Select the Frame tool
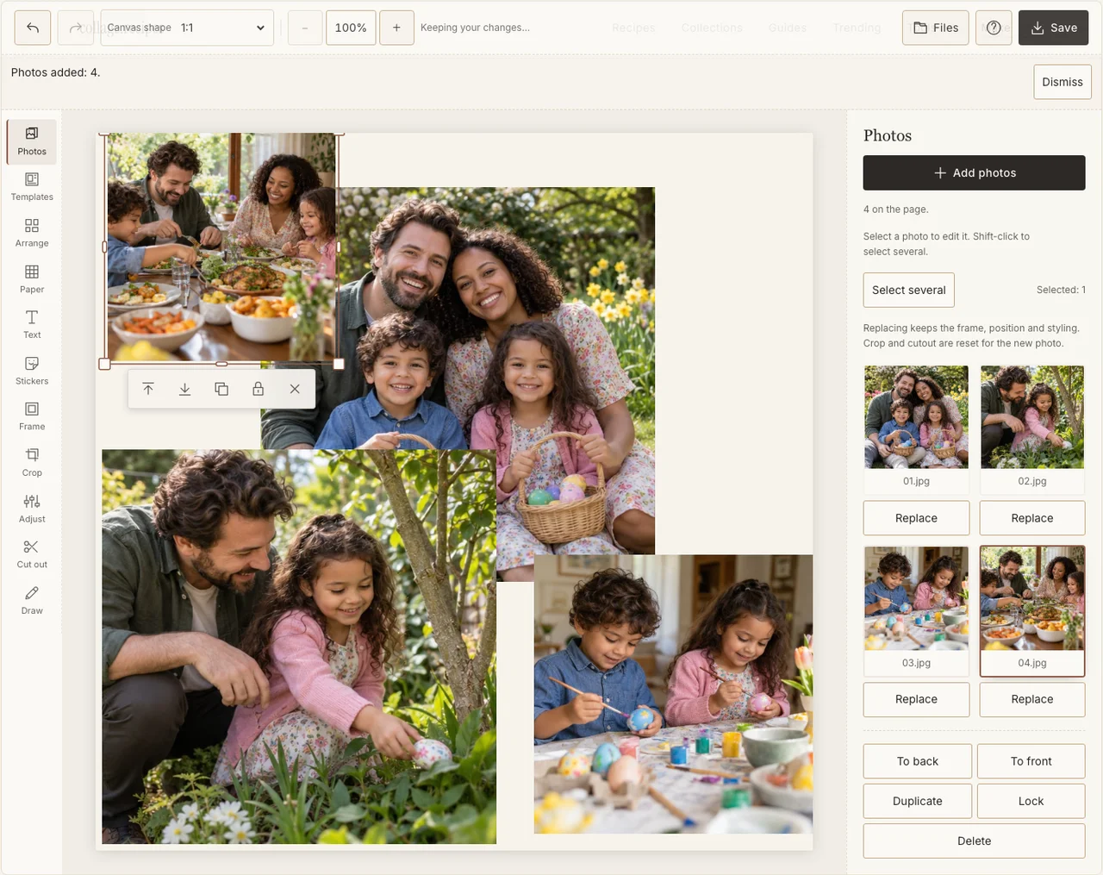This screenshot has width=1103, height=875. (32, 416)
